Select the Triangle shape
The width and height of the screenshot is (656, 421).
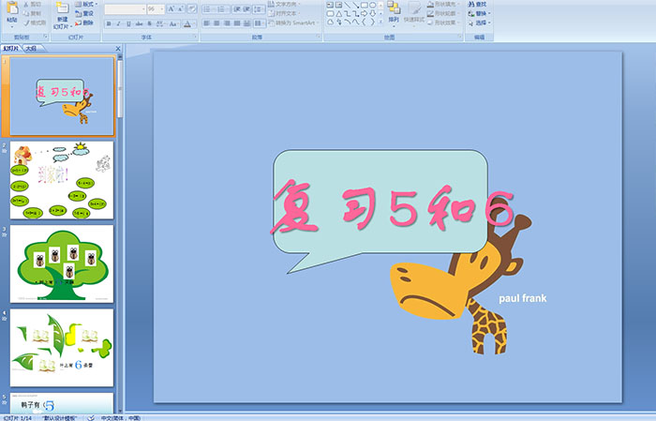(338, 14)
